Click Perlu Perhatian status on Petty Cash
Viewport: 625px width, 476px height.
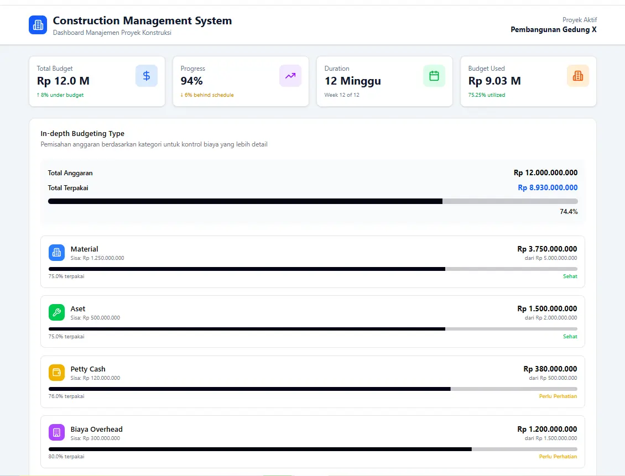558,396
